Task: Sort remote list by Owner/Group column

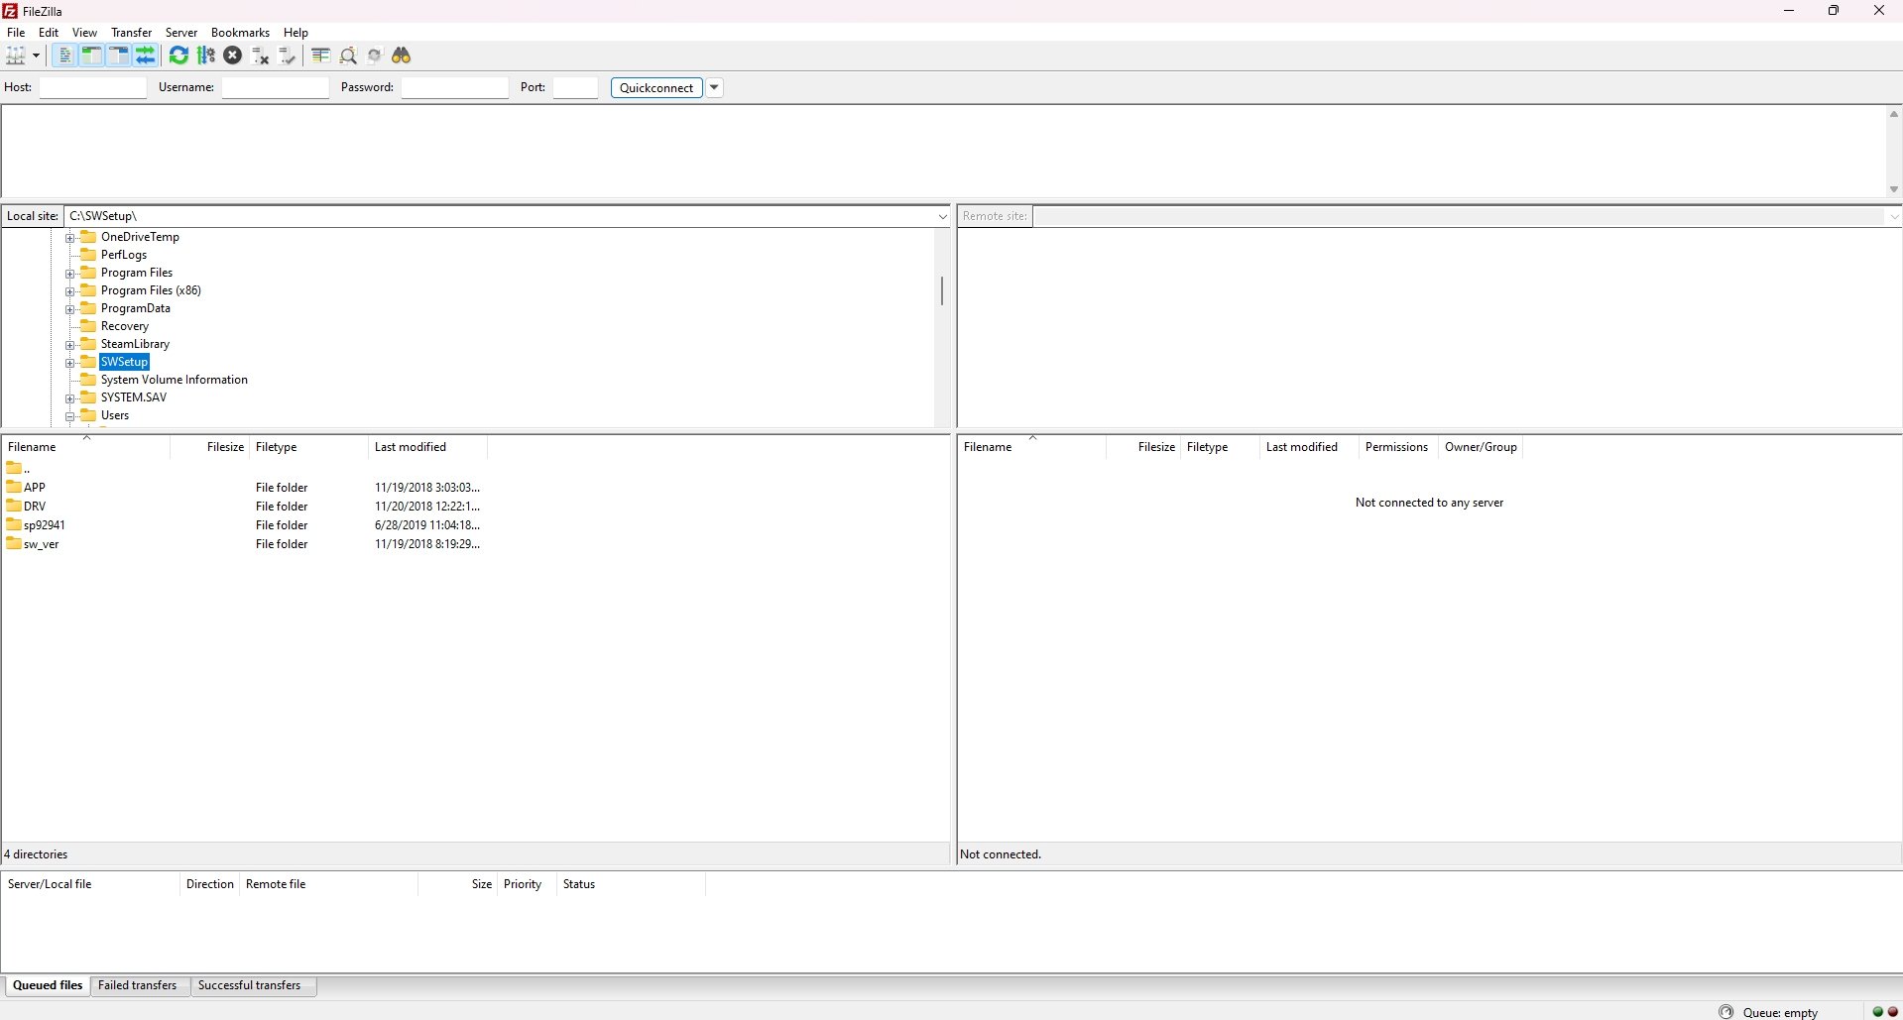Action: [x=1481, y=447]
